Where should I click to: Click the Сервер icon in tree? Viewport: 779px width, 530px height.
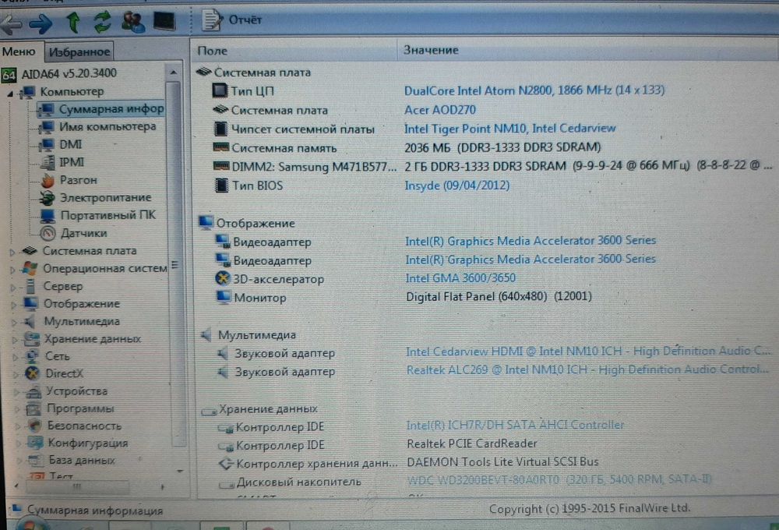(x=31, y=286)
